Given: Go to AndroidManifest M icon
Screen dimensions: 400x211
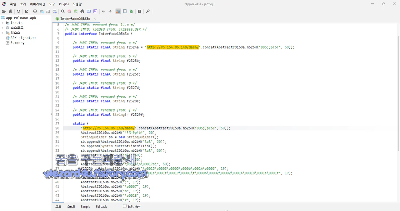Looking at the screenshot, I should pos(95,11).
